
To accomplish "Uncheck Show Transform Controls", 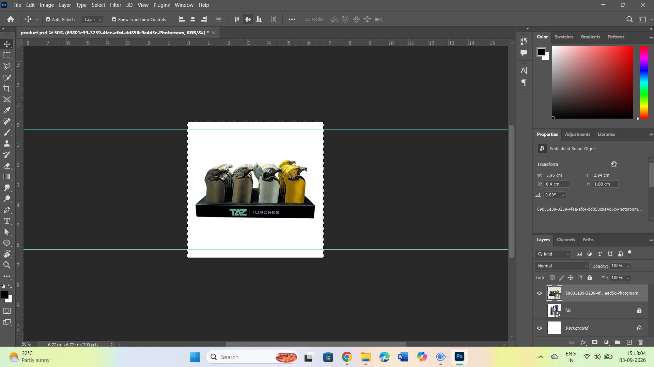I will click(x=114, y=19).
